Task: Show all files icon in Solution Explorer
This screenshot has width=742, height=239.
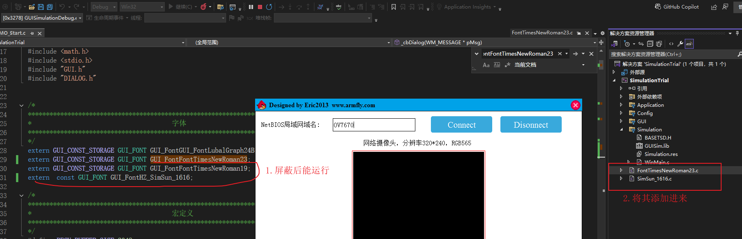Action: tap(659, 44)
